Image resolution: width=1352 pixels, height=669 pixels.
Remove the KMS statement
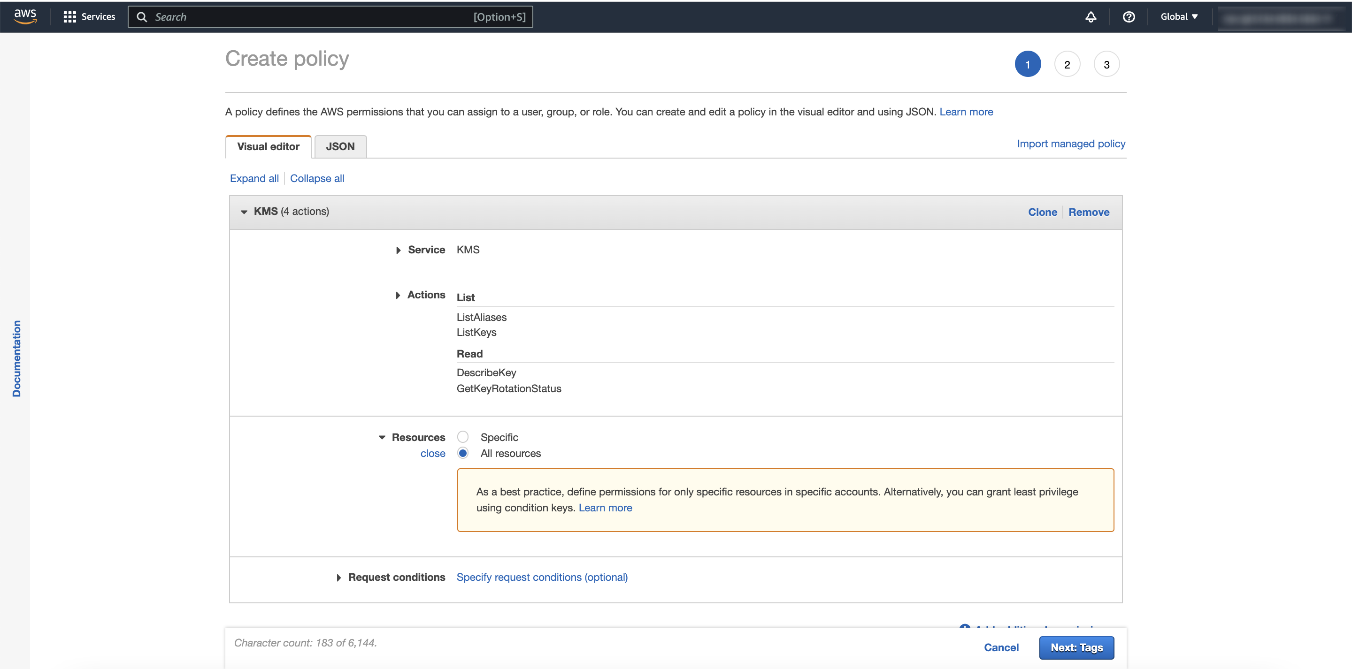point(1089,212)
